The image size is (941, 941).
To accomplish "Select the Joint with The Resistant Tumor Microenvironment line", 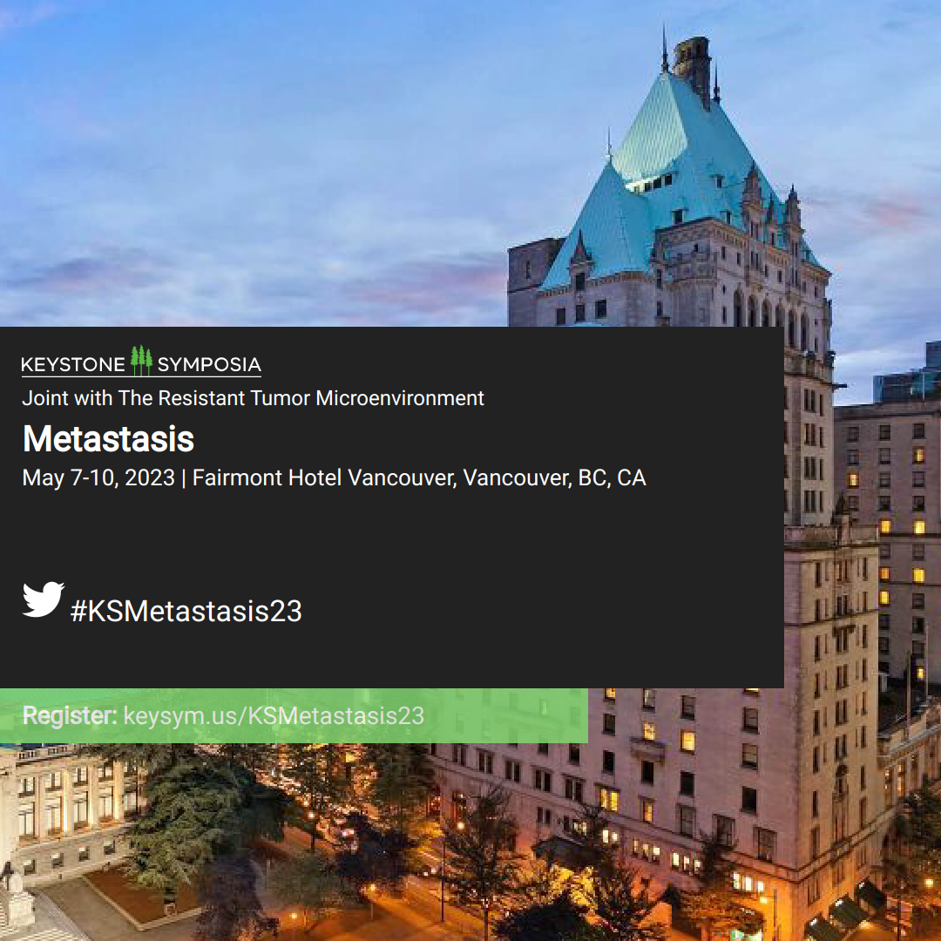I will pyautogui.click(x=253, y=398).
